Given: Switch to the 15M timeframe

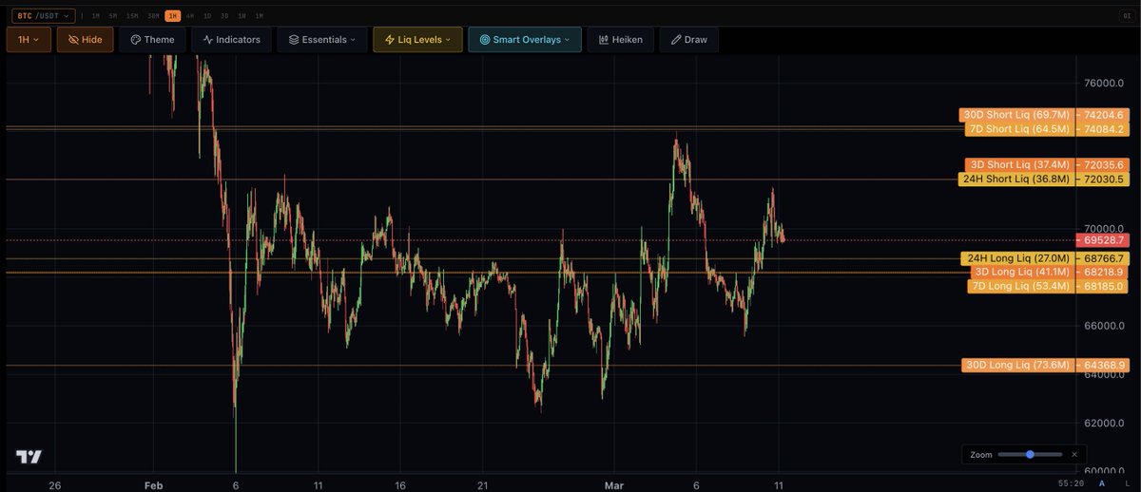Looking at the screenshot, I should 132,16.
